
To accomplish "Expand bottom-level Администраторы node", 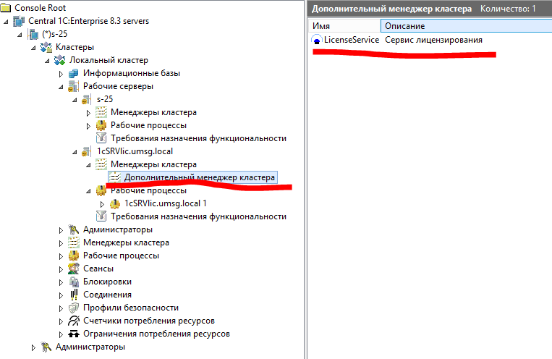I will click(x=33, y=347).
